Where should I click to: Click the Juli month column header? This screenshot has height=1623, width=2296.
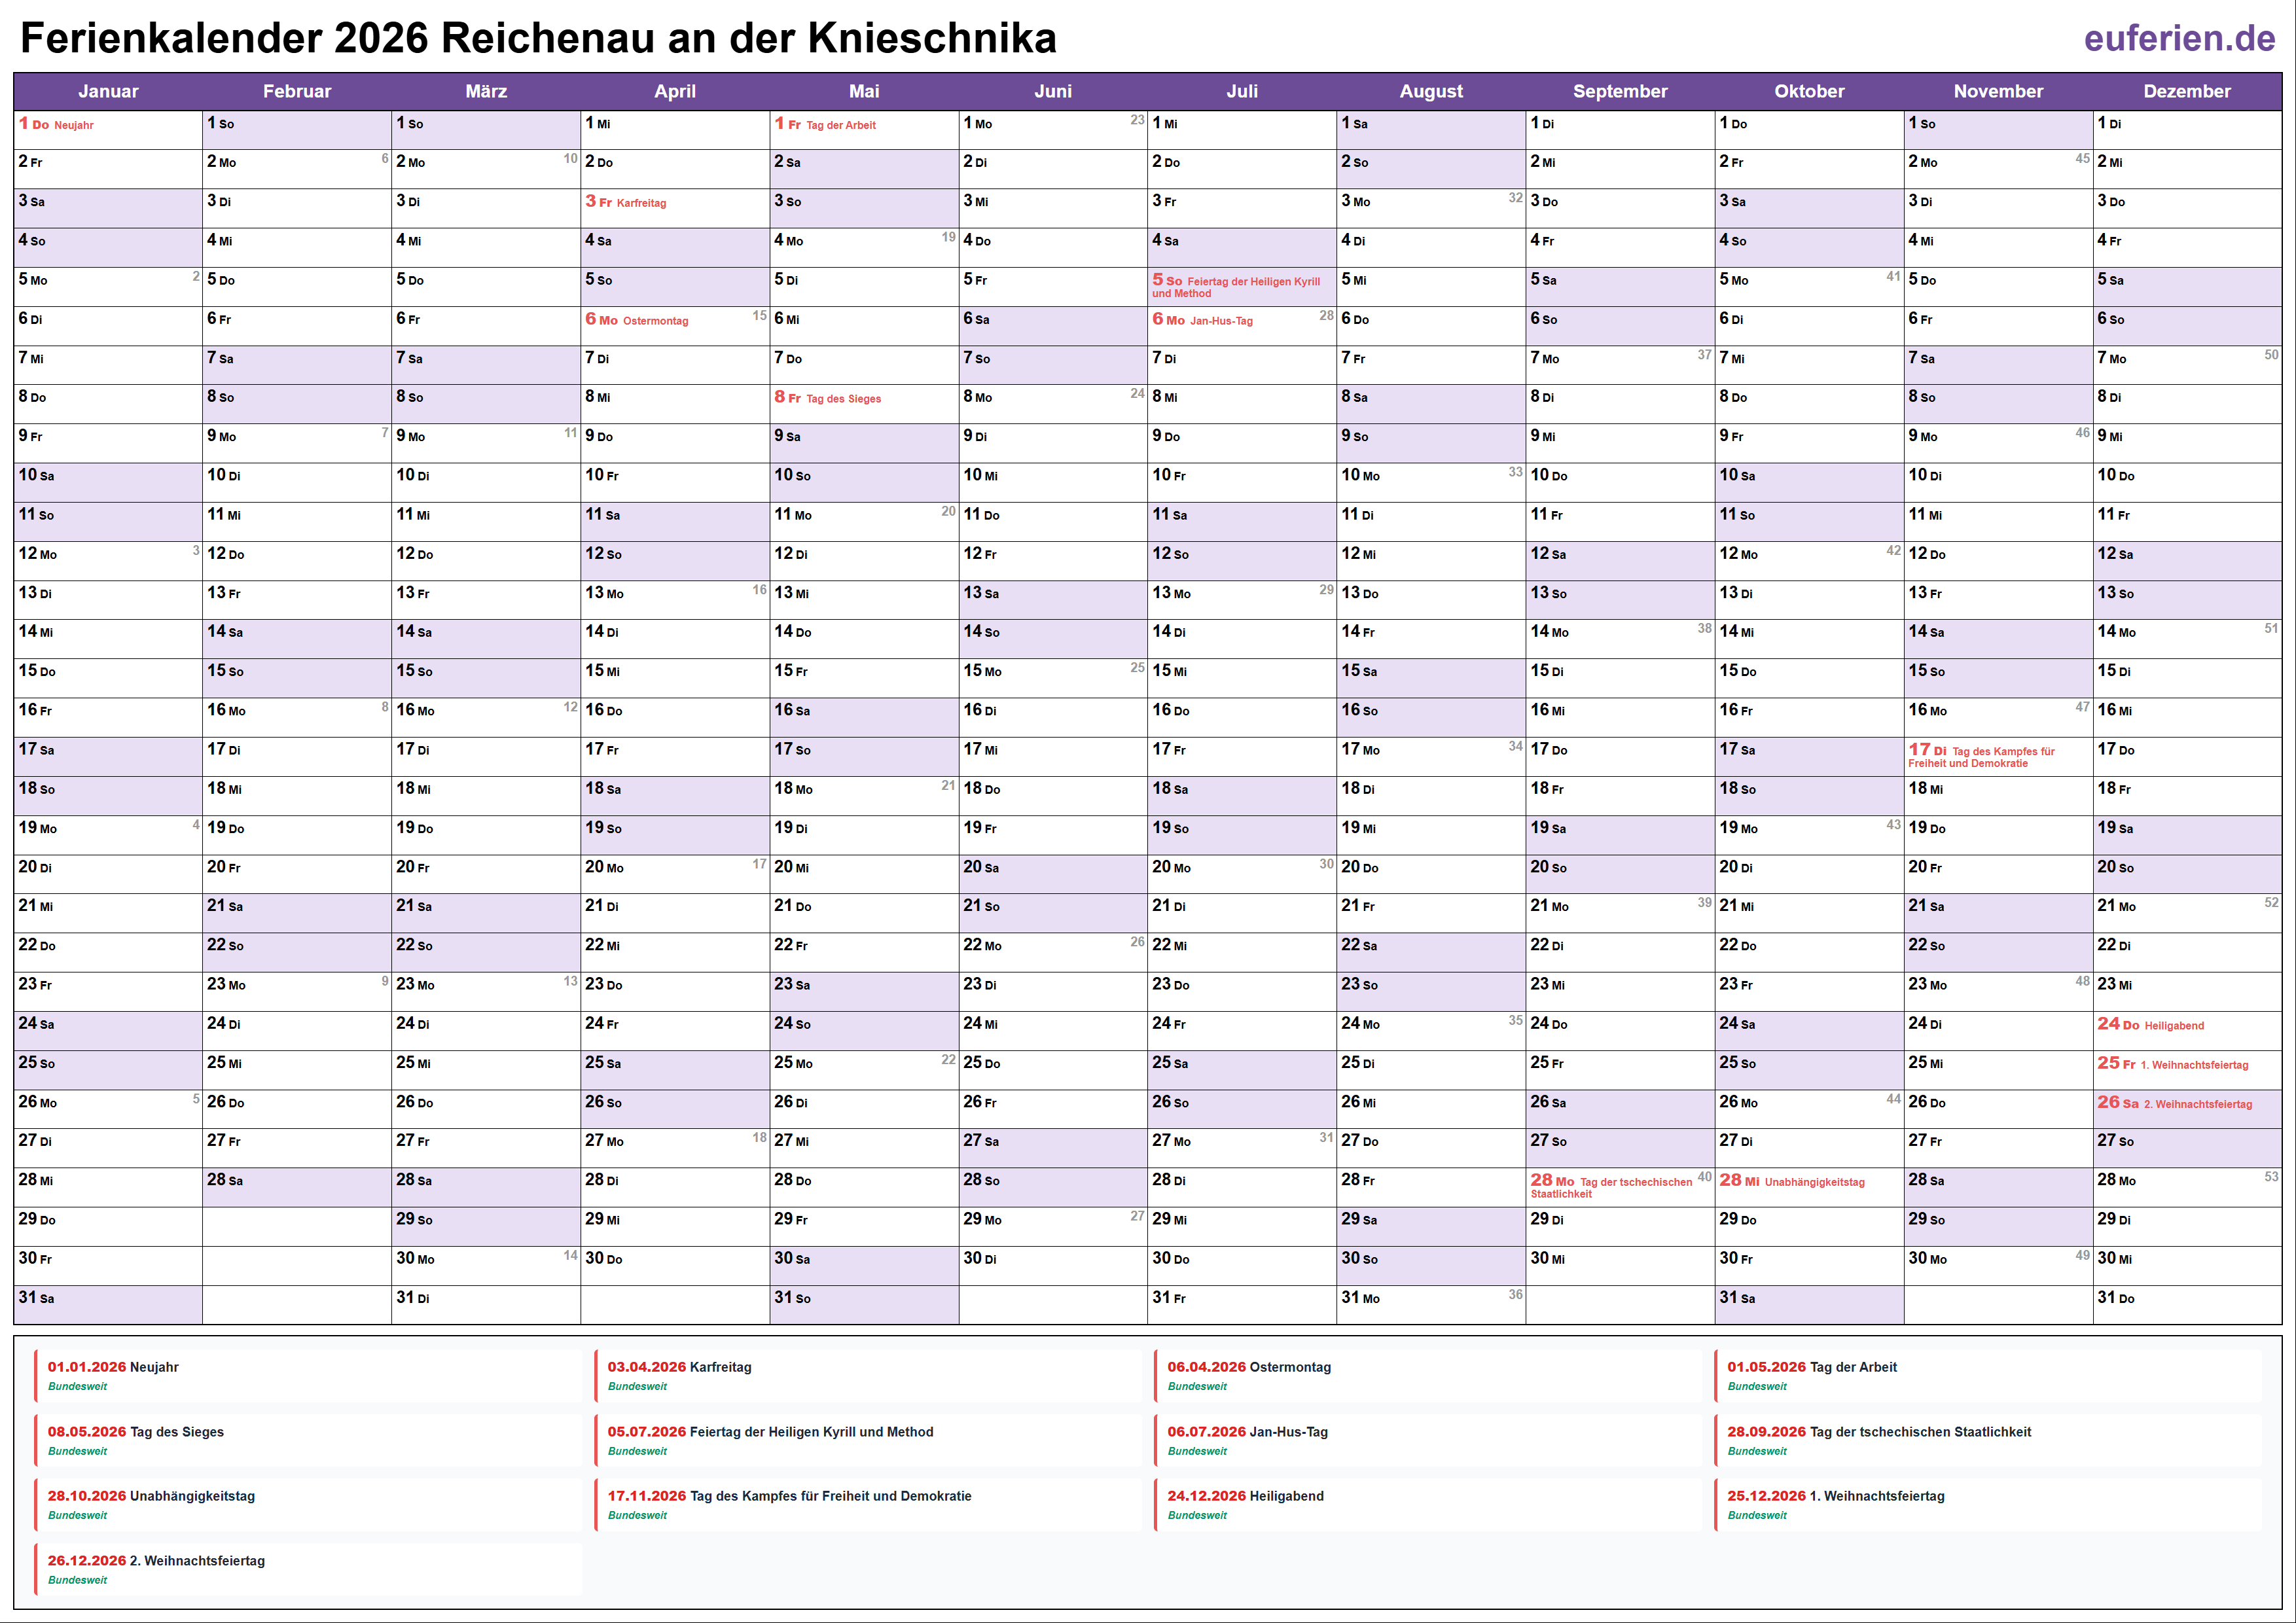pos(1241,91)
